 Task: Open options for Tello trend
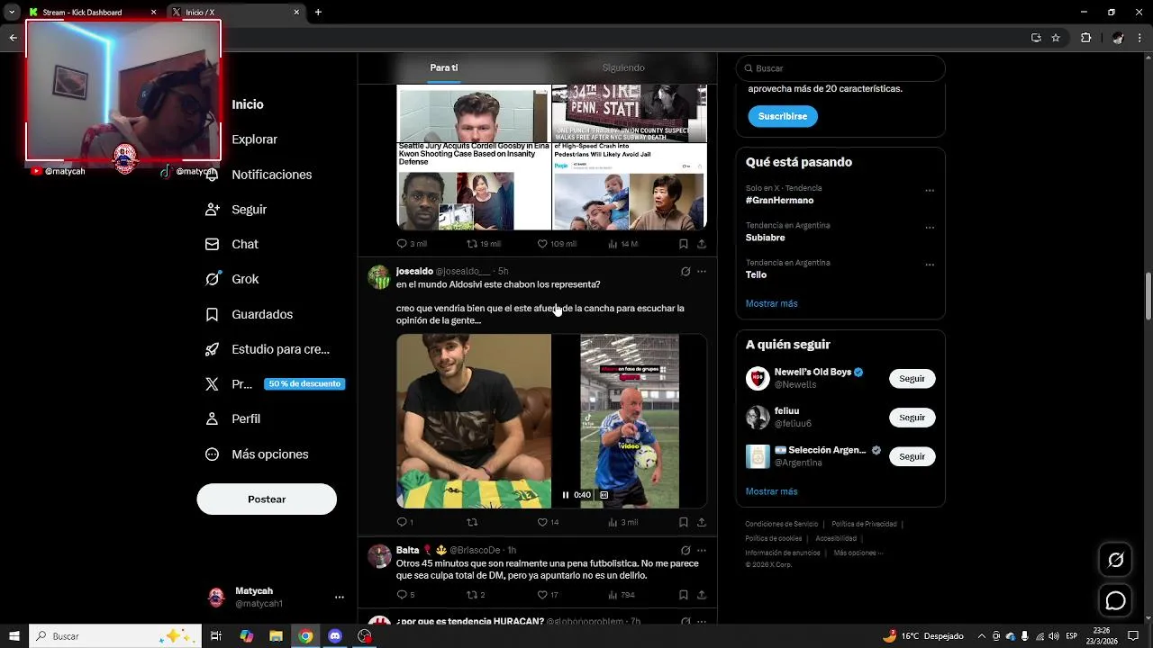click(930, 265)
